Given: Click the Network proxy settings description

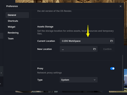Looking at the screenshot, I should [x=49, y=73].
